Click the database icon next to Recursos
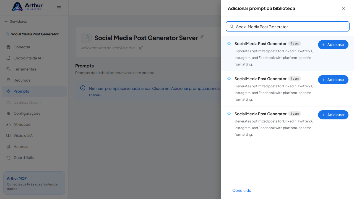Viewport: 354px width, 199px height. 8,80
